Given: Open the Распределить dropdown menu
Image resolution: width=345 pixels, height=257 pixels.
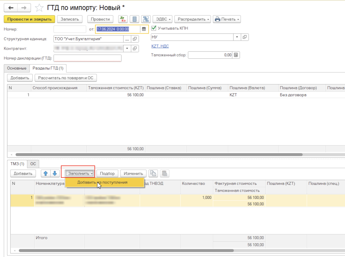Looking at the screenshot, I should [194, 19].
